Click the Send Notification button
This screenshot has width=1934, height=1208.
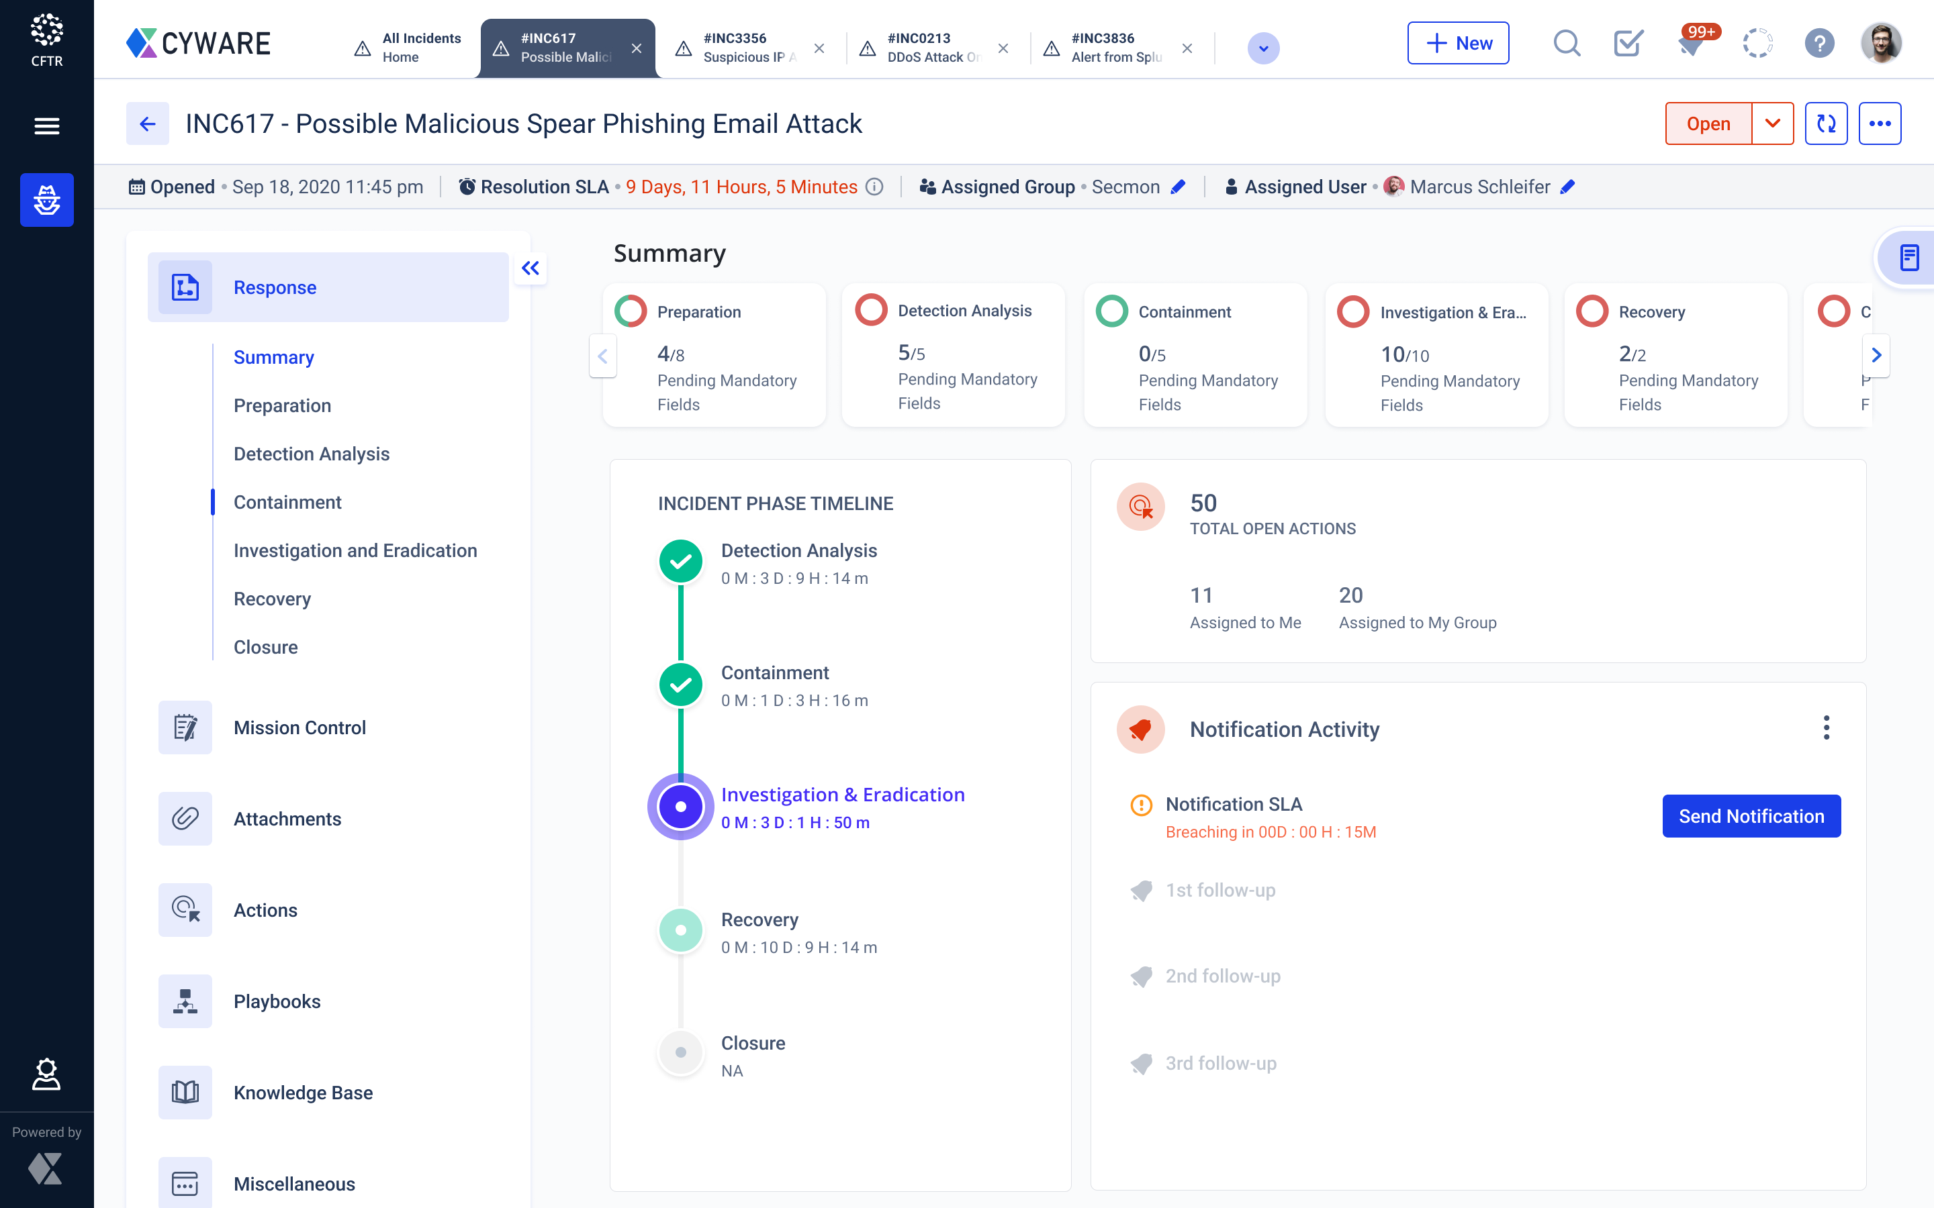tap(1751, 815)
